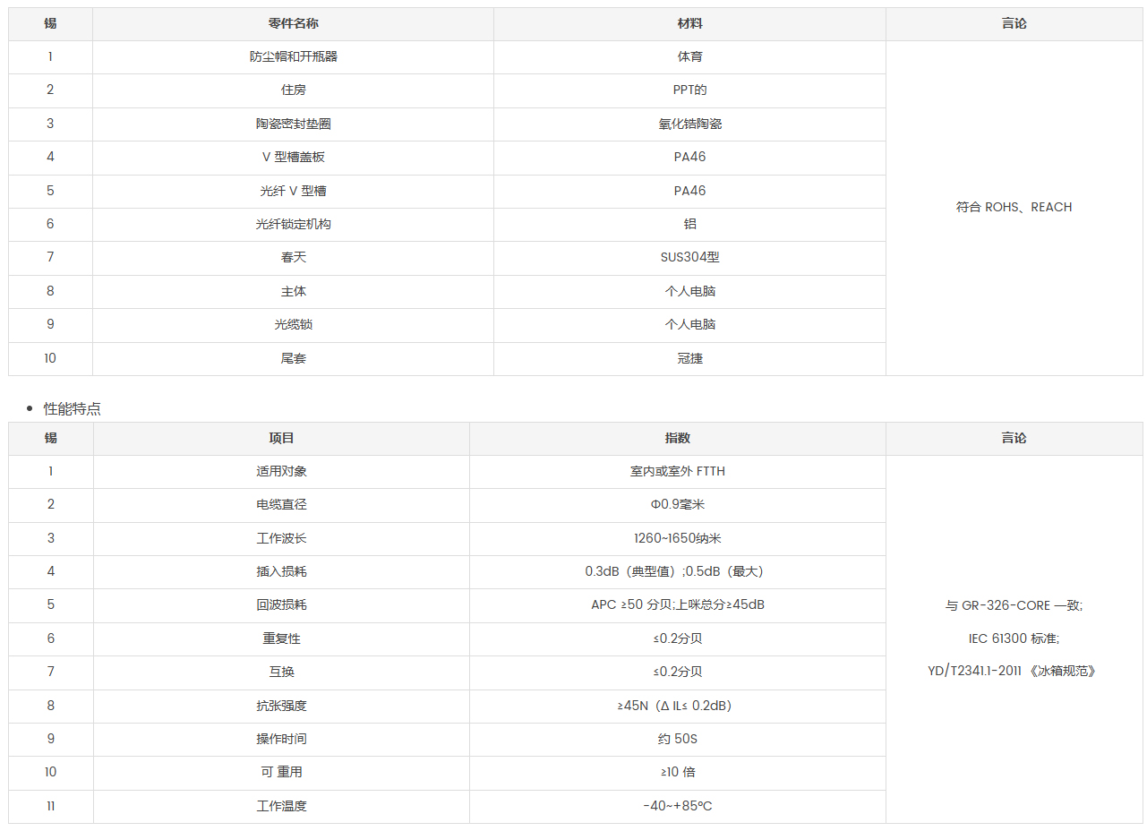
Task: Click the 指数 column header
Action: point(678,439)
